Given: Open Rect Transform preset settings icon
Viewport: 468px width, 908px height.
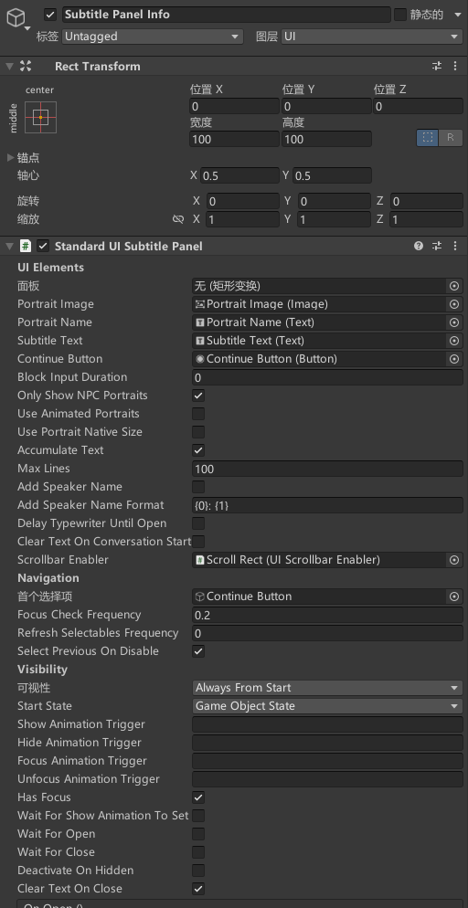Looking at the screenshot, I should tap(437, 66).
